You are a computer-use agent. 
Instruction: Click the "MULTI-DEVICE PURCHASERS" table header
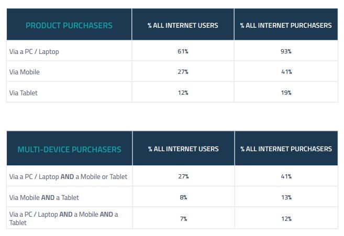click(69, 149)
